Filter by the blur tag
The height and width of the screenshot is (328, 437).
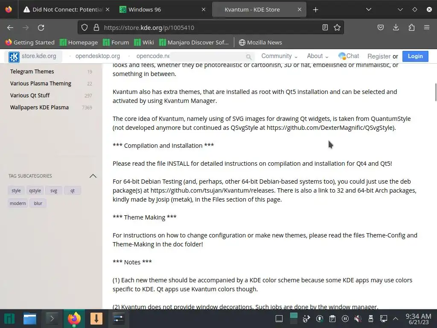38,203
